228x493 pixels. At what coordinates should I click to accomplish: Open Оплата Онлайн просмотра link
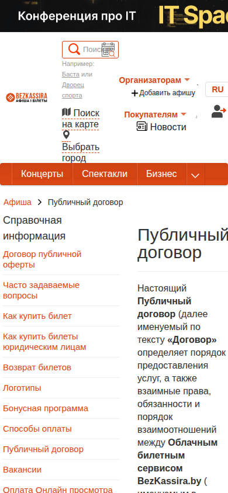58,489
